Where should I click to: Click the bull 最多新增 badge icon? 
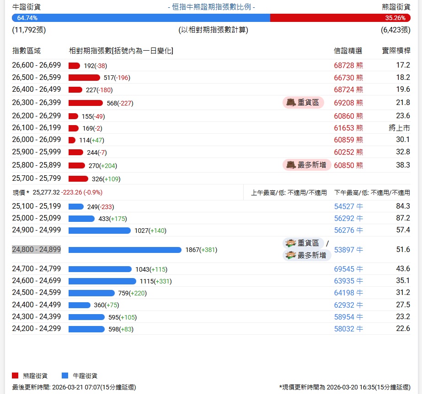click(x=291, y=255)
